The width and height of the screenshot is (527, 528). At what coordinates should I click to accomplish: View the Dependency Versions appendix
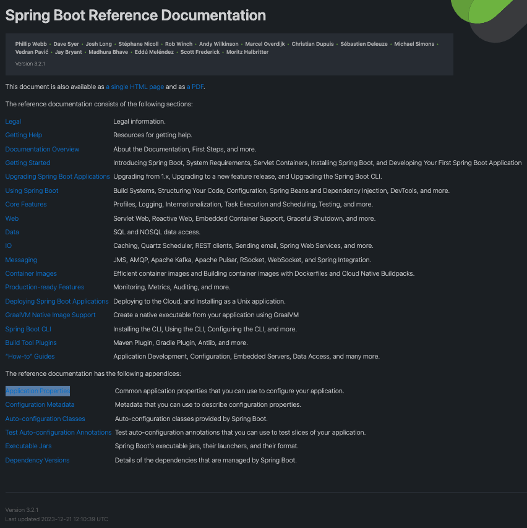click(x=37, y=460)
